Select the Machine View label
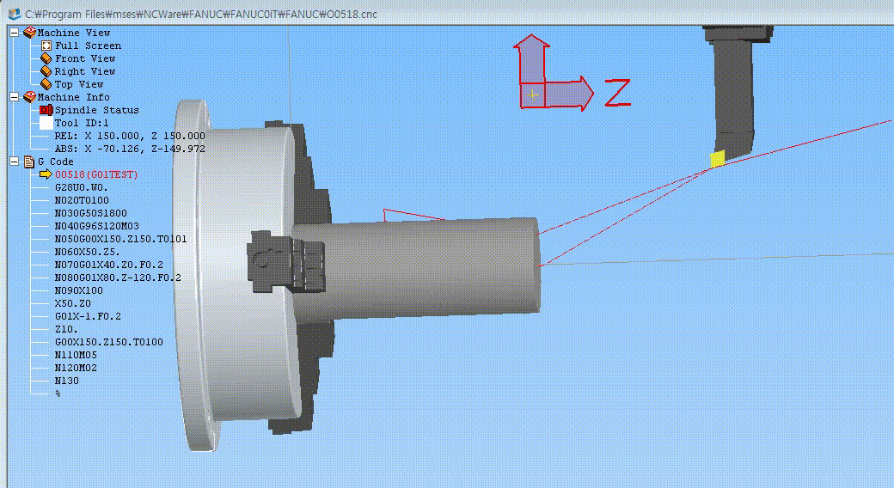Viewport: 894px width, 488px height. tap(74, 33)
